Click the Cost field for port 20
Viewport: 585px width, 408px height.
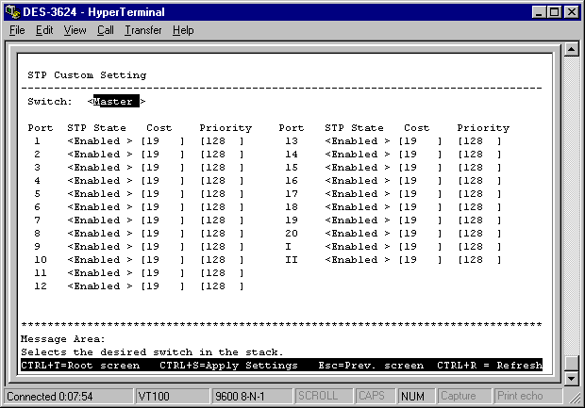420,234
